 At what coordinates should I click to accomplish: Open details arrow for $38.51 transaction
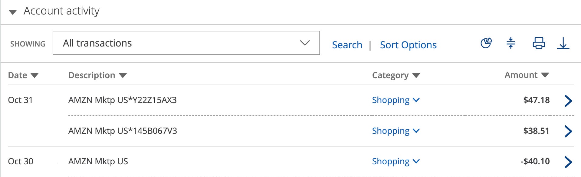tap(568, 131)
